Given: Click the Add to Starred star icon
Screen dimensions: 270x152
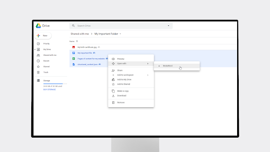Looking at the screenshot, I should click(x=113, y=84).
